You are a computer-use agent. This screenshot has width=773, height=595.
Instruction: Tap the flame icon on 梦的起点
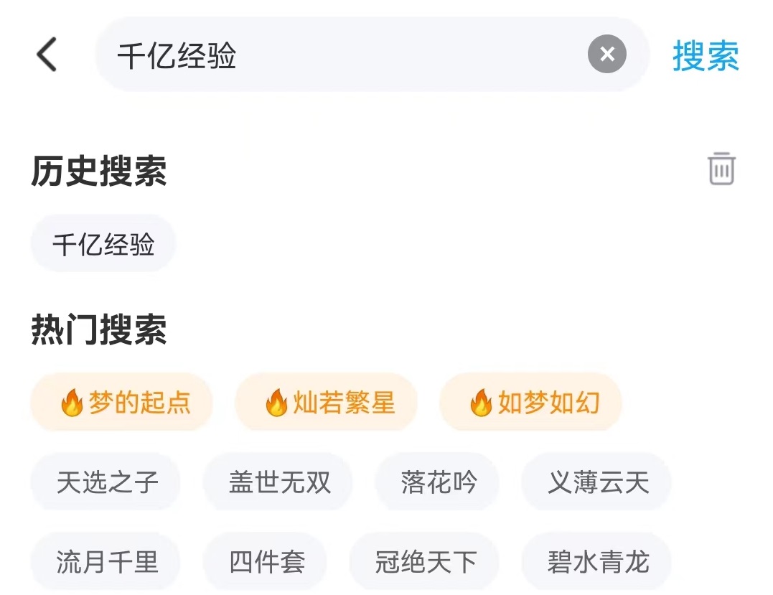pos(72,403)
